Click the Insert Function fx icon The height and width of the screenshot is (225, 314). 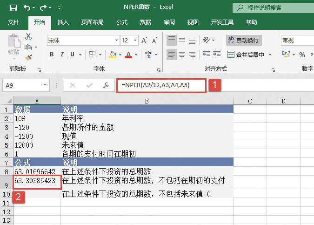click(106, 85)
